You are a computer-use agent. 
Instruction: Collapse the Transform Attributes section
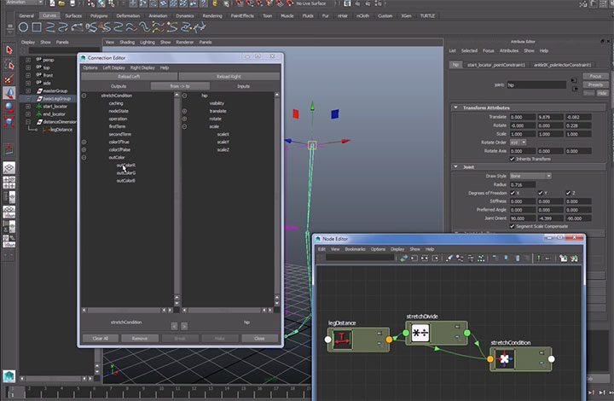[455, 108]
